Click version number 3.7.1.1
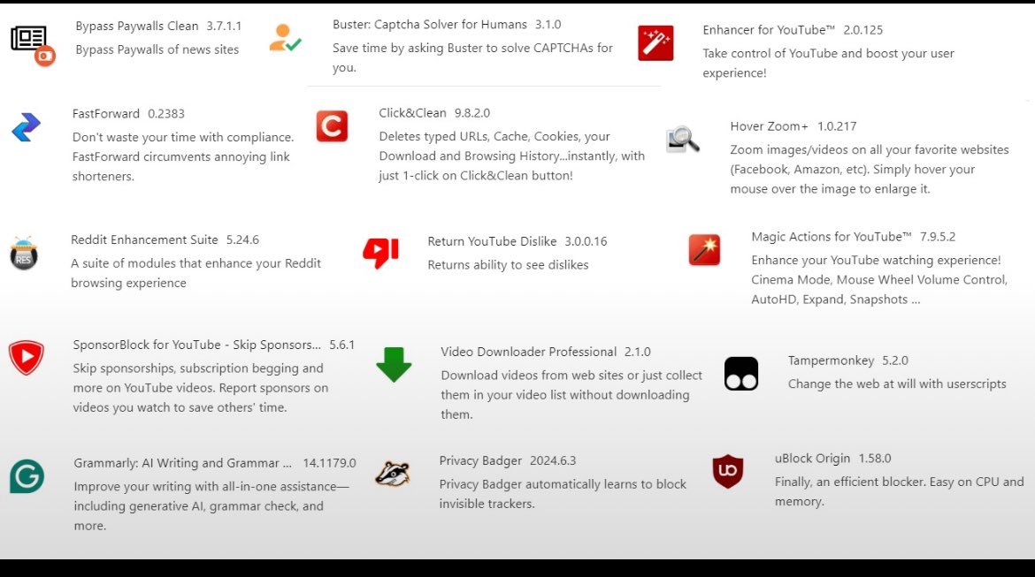The height and width of the screenshot is (577, 1035). pyautogui.click(x=224, y=26)
